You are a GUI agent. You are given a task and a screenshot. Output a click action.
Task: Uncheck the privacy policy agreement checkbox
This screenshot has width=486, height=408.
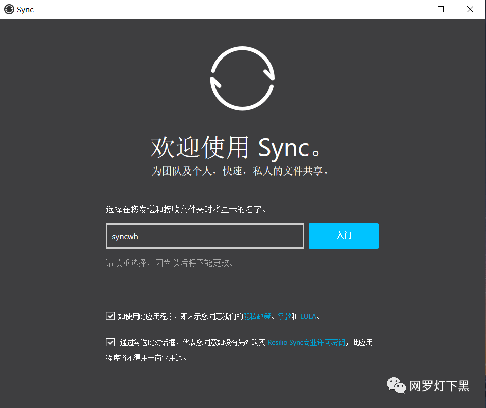point(110,316)
